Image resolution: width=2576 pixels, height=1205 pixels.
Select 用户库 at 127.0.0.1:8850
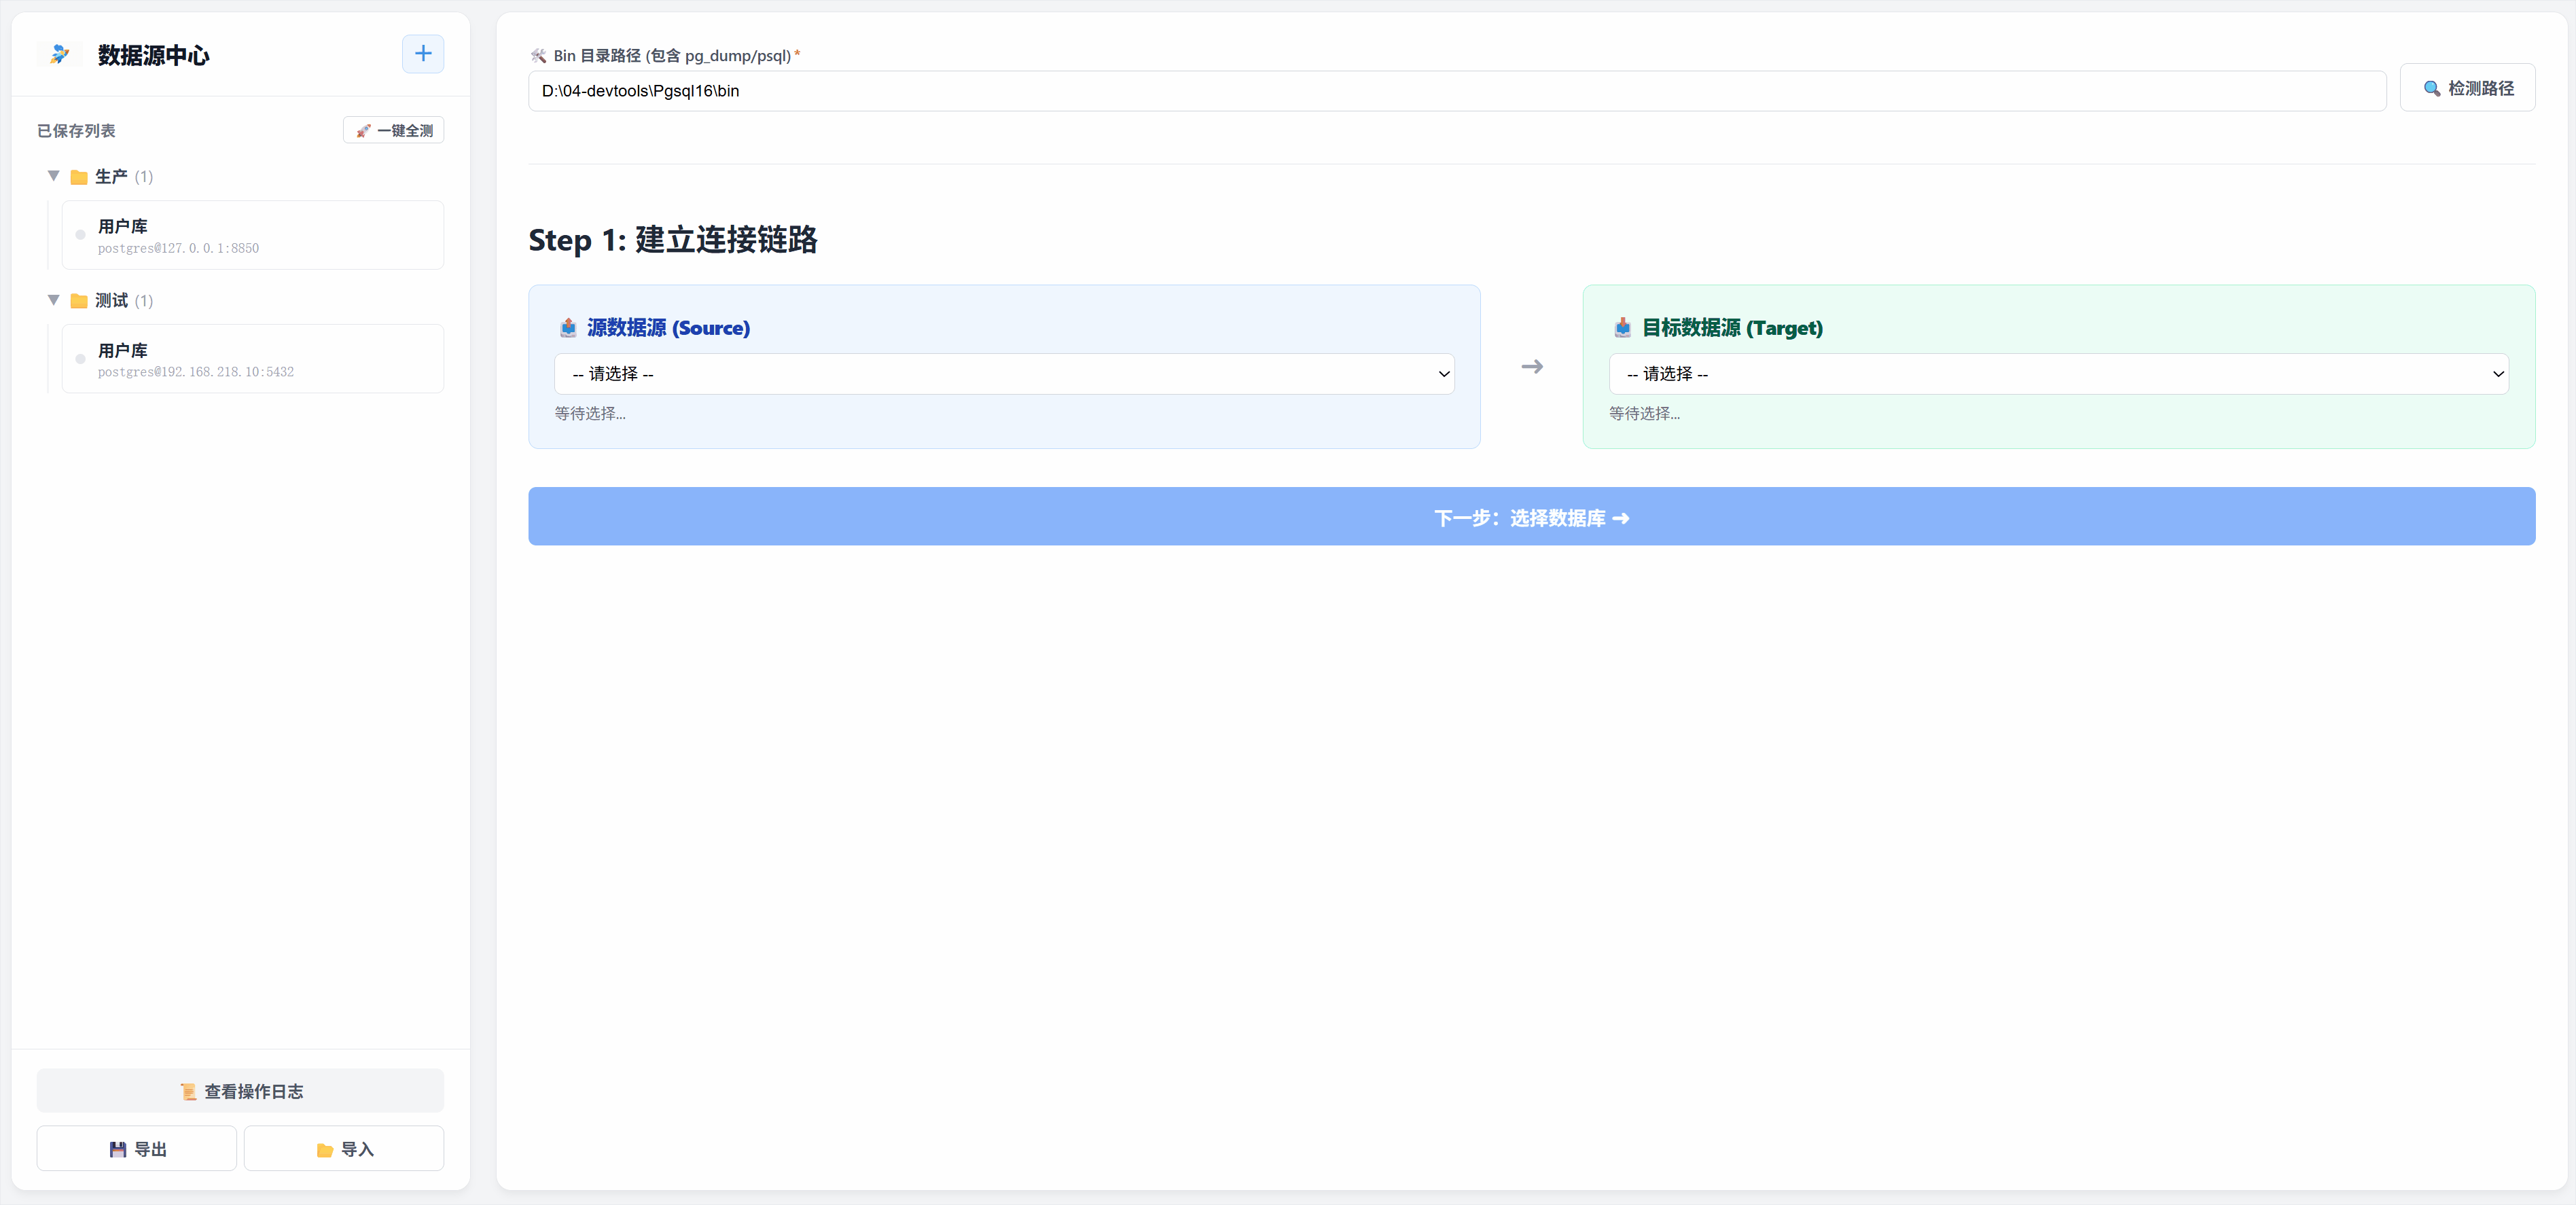point(253,235)
